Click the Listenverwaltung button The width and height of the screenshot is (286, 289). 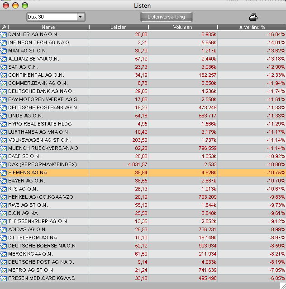[166, 17]
